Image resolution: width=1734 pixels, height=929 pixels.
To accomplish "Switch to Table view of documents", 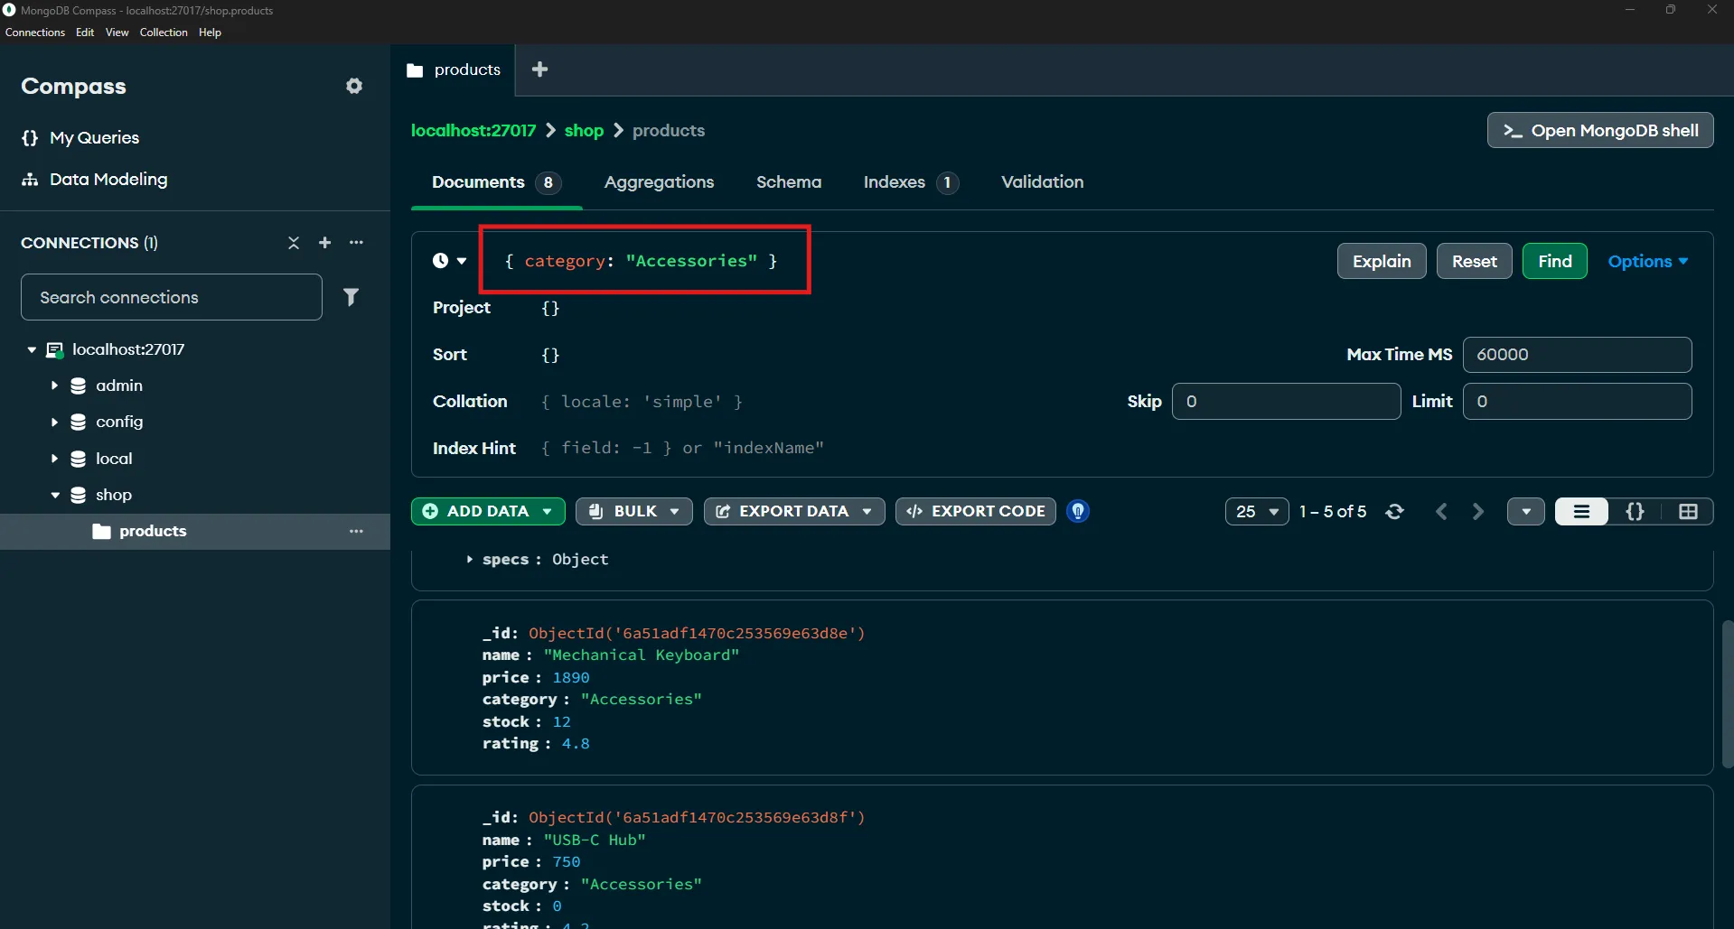I will (x=1688, y=512).
